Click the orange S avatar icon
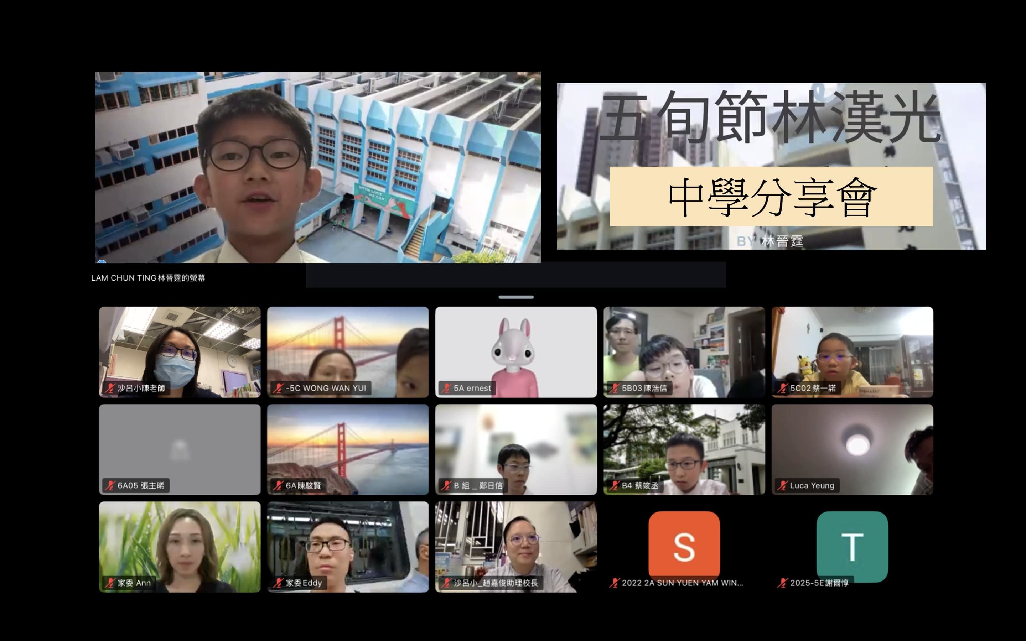Viewport: 1026px width, 641px height. (x=684, y=544)
